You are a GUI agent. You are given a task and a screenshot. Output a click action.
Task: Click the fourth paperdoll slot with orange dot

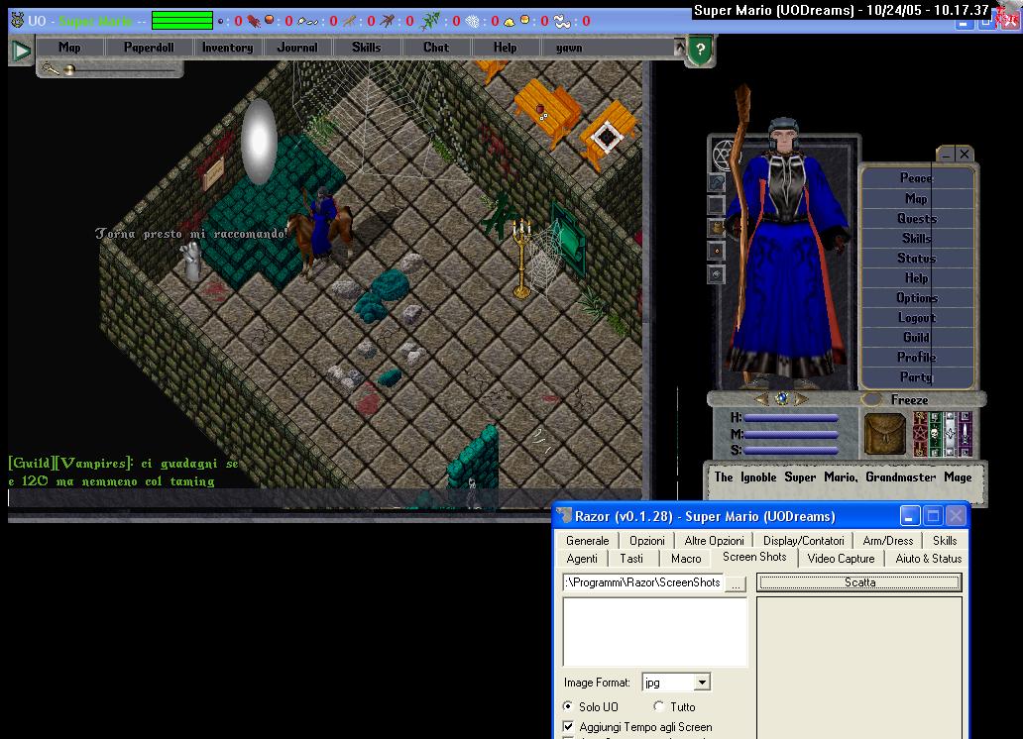click(717, 251)
